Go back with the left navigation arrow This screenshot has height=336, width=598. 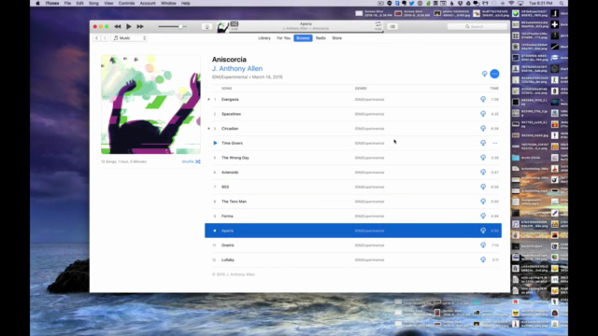click(96, 38)
